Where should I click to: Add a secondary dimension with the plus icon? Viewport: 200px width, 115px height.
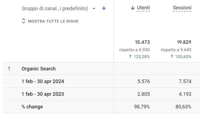[x=104, y=9]
